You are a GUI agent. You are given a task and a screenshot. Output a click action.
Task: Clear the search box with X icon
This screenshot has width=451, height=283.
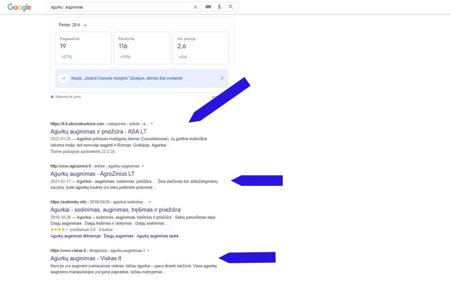pos(195,7)
